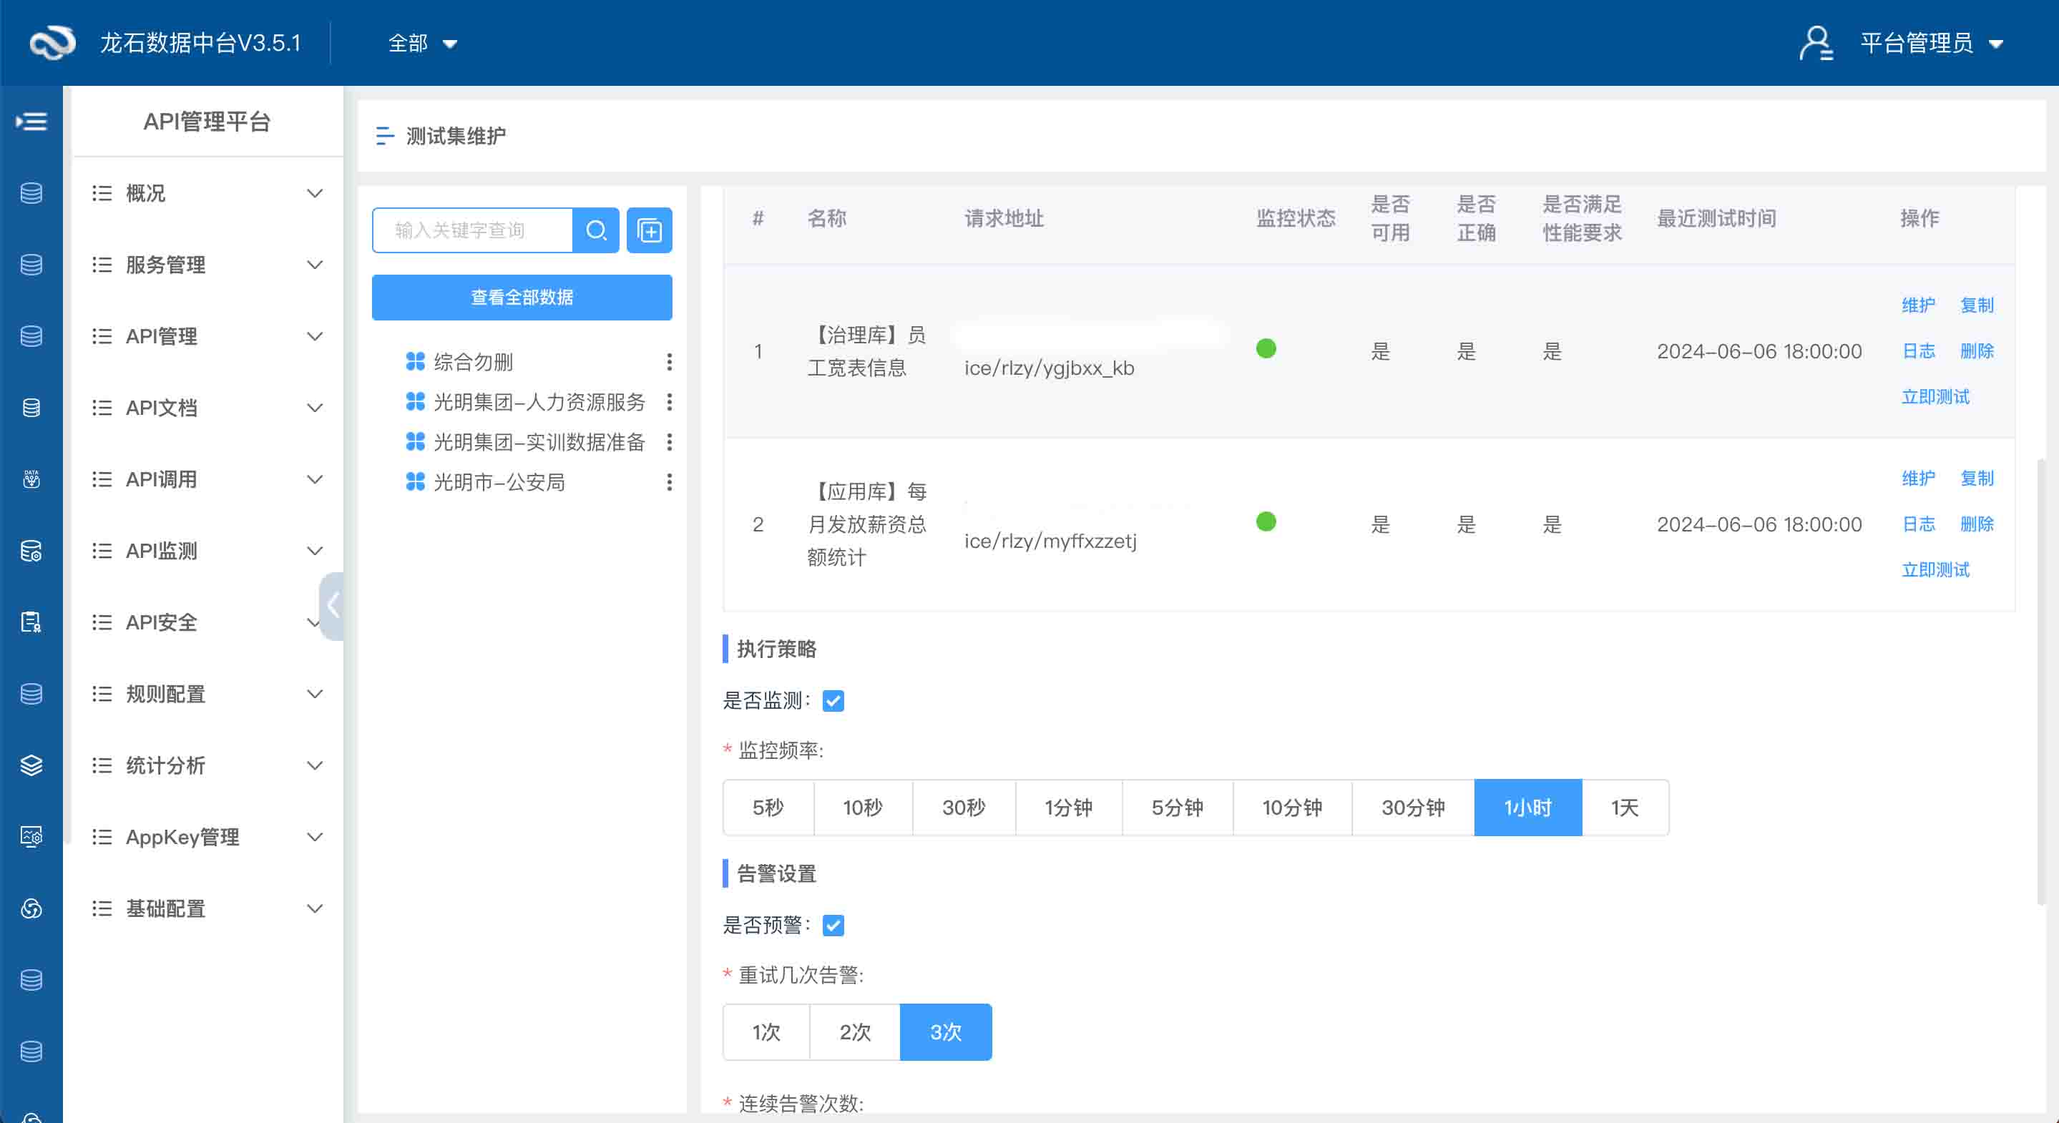Select 30分钟 monitoring frequency
The width and height of the screenshot is (2059, 1123).
point(1413,808)
